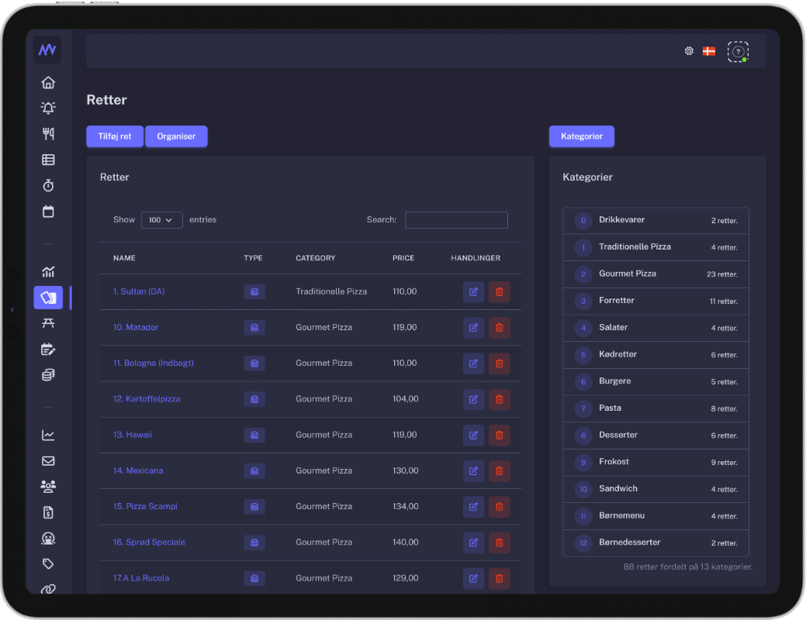This screenshot has height=620, width=806.
Task: Delete the 13. Hawaii dish
Action: pos(499,435)
